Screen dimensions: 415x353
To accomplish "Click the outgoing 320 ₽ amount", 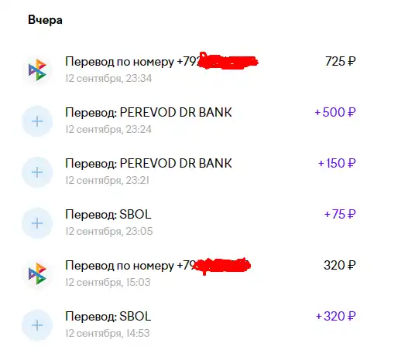I will (x=340, y=266).
